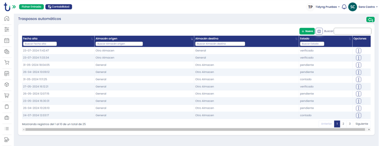Open the store/shop sidebar icon
The width and height of the screenshot is (379, 146).
[7, 74]
